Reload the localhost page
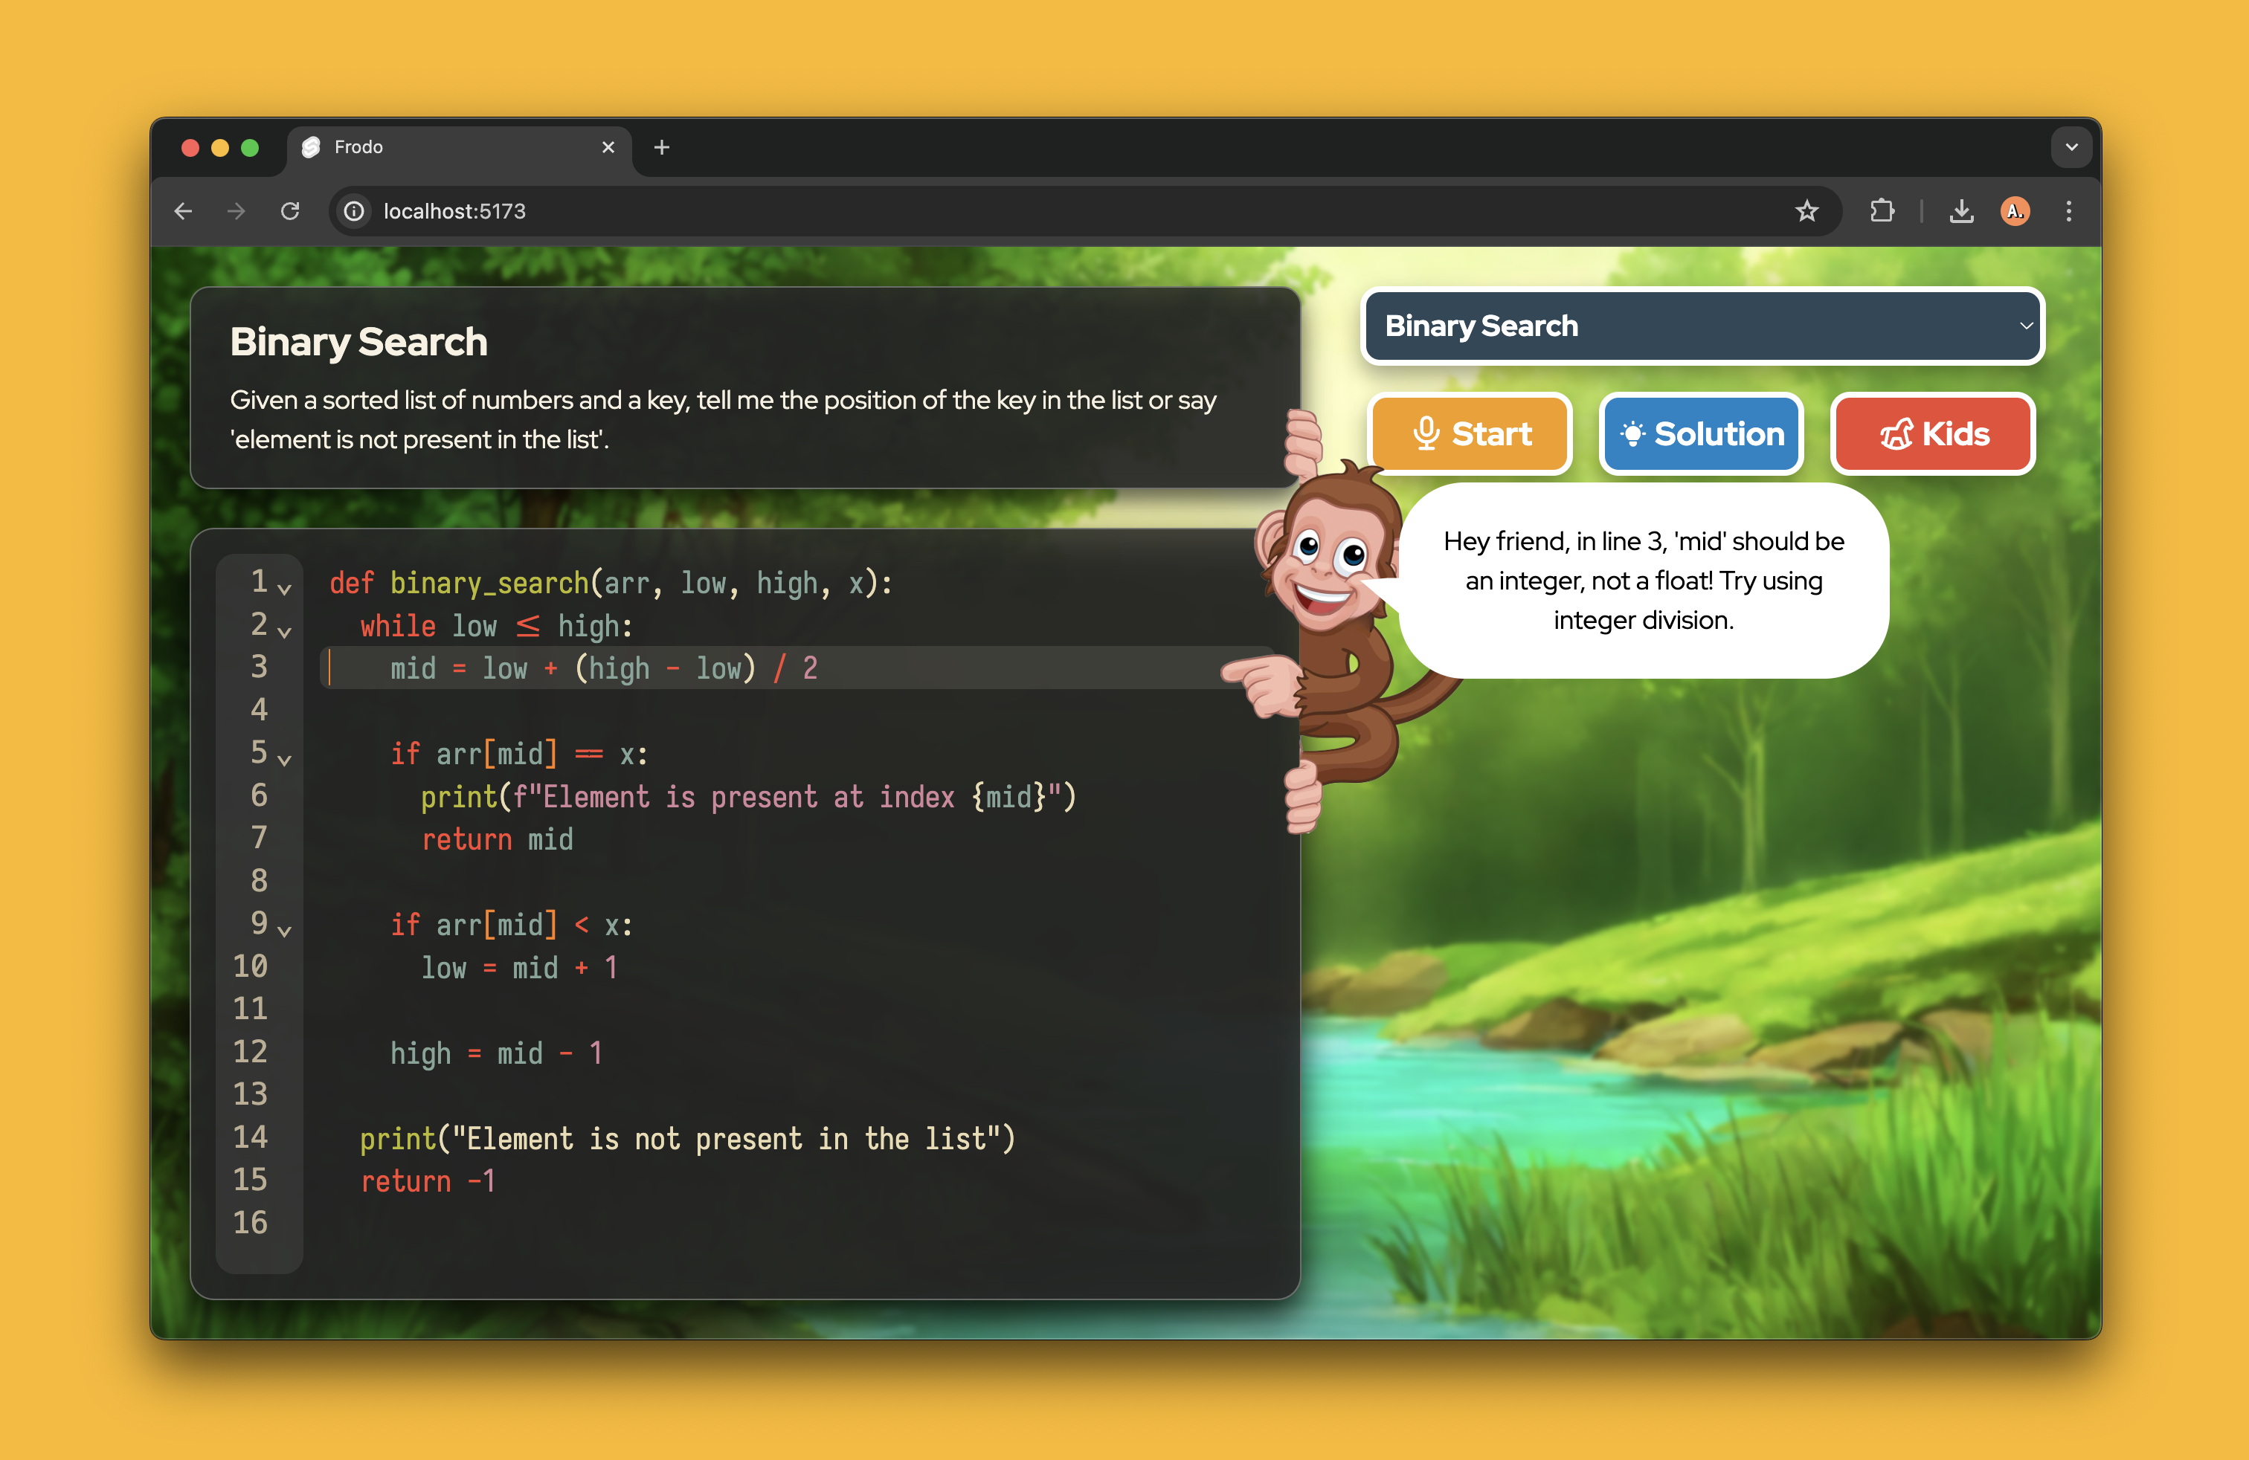Image resolution: width=2249 pixels, height=1460 pixels. pos(290,212)
